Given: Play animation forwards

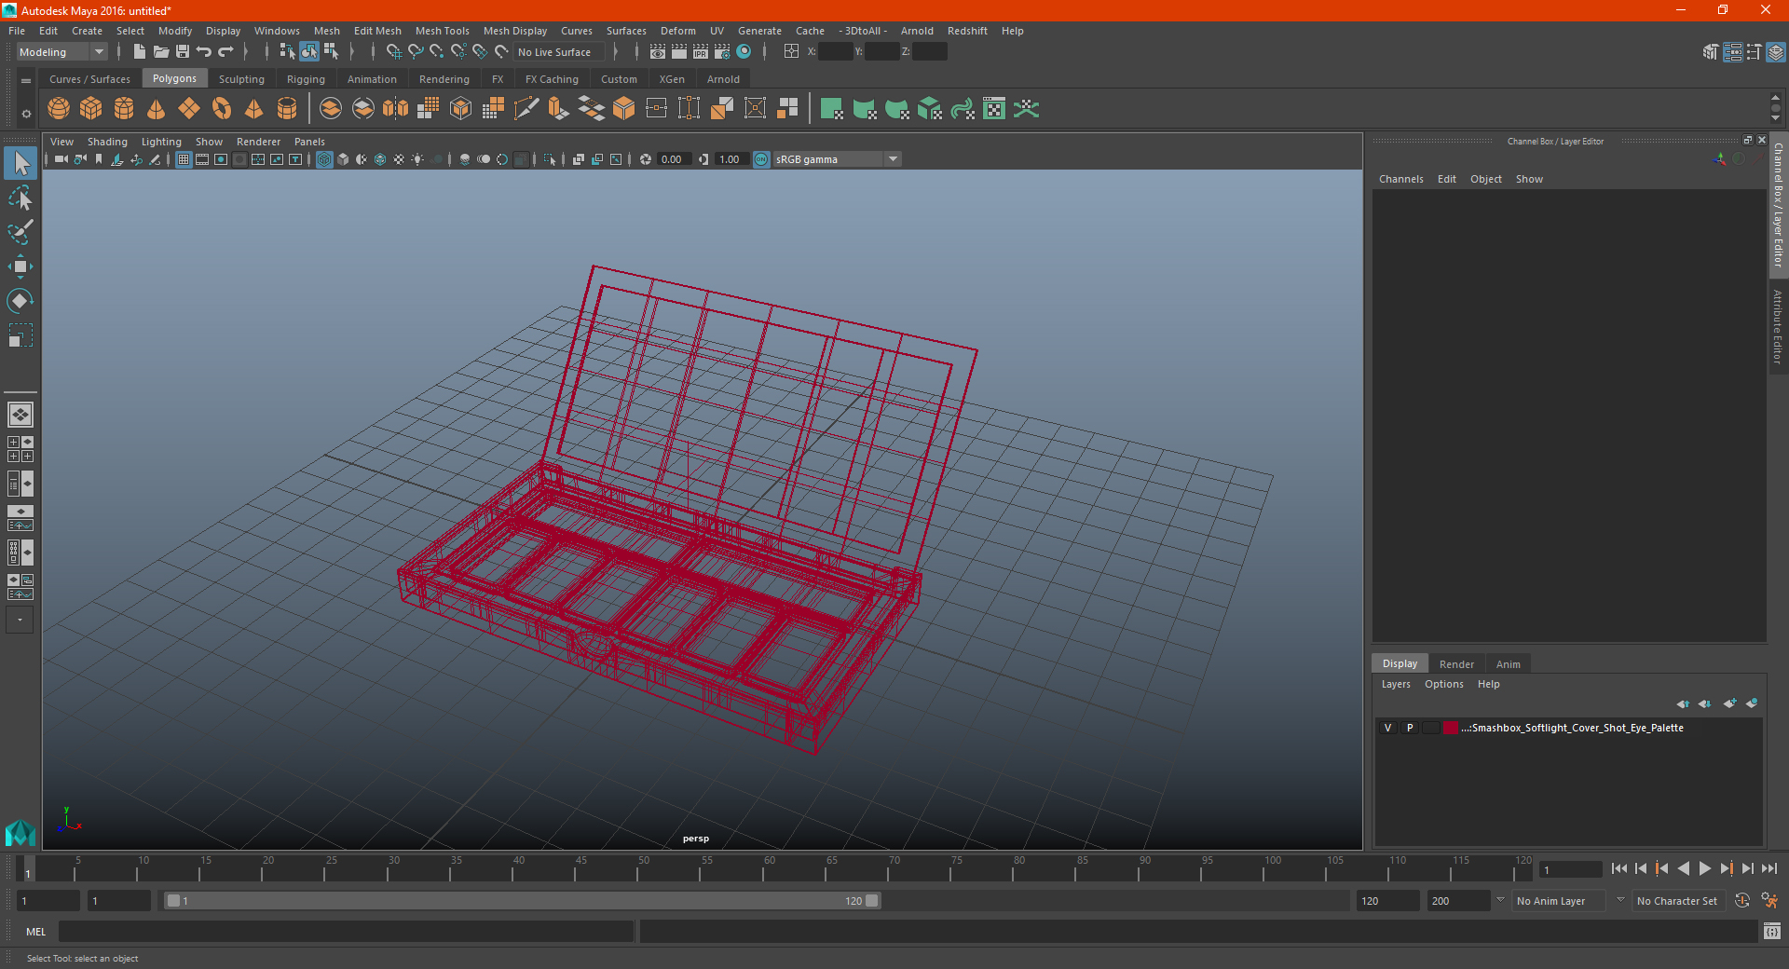Looking at the screenshot, I should (x=1704, y=868).
